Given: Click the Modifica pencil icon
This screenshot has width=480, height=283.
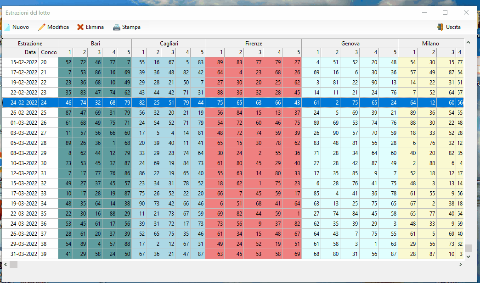Looking at the screenshot, I should click(41, 27).
